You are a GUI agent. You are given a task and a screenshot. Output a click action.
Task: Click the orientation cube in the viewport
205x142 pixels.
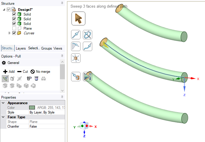(x=84, y=126)
